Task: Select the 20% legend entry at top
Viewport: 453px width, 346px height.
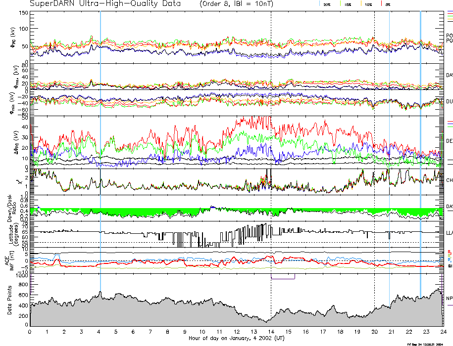Action: click(x=327, y=4)
